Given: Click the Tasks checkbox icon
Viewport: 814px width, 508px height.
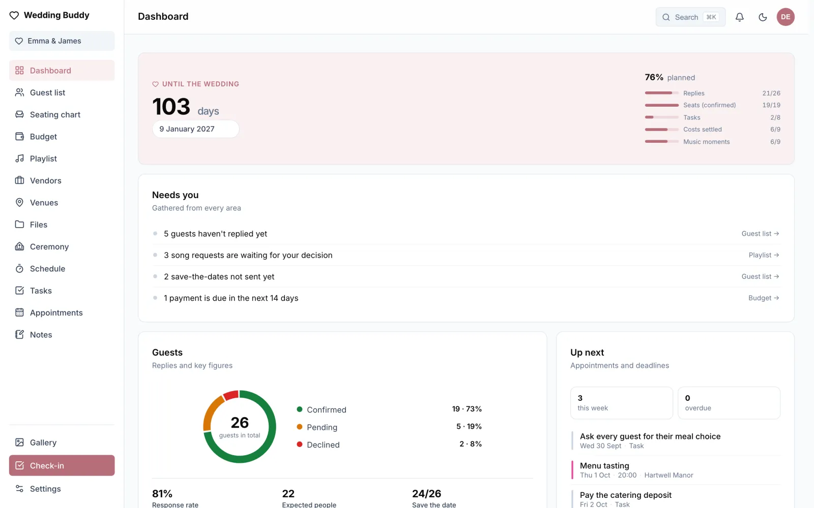Looking at the screenshot, I should point(19,291).
